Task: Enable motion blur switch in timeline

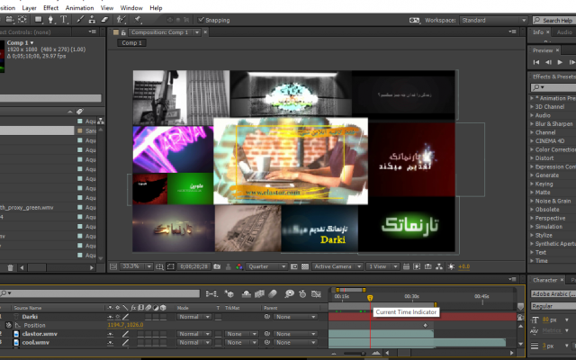Action: coord(272,293)
